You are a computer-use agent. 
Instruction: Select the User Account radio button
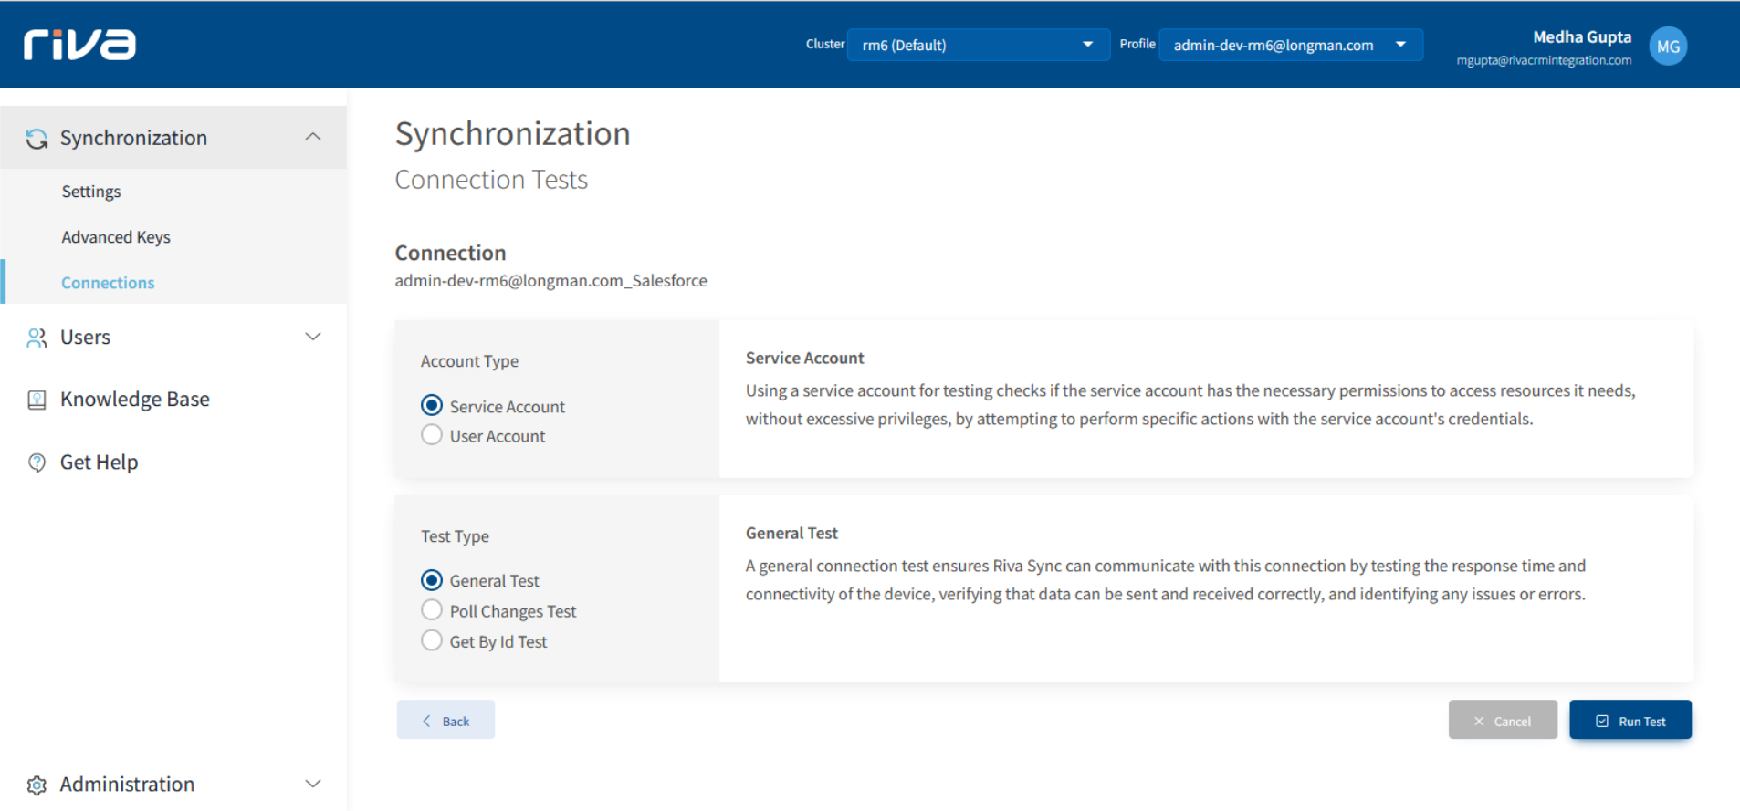click(432, 435)
